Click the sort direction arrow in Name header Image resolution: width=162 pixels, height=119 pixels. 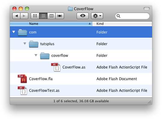point(90,24)
